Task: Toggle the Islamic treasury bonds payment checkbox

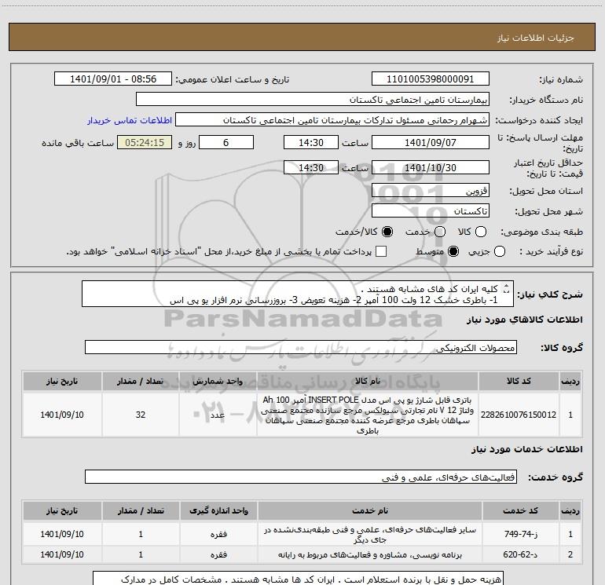Action: [x=381, y=251]
